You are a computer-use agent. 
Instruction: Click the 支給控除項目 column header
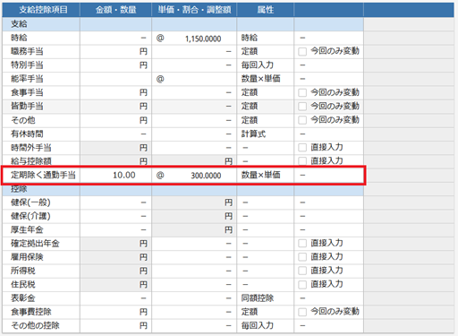click(41, 10)
